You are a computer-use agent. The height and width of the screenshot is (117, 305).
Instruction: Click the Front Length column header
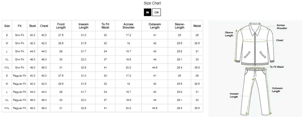tap(61, 26)
